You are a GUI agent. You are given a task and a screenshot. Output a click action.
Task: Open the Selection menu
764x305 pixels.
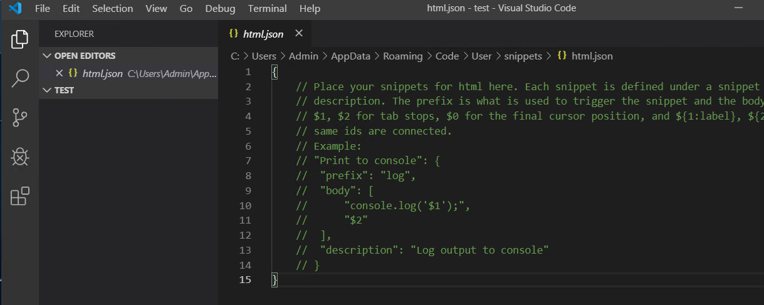tap(112, 9)
